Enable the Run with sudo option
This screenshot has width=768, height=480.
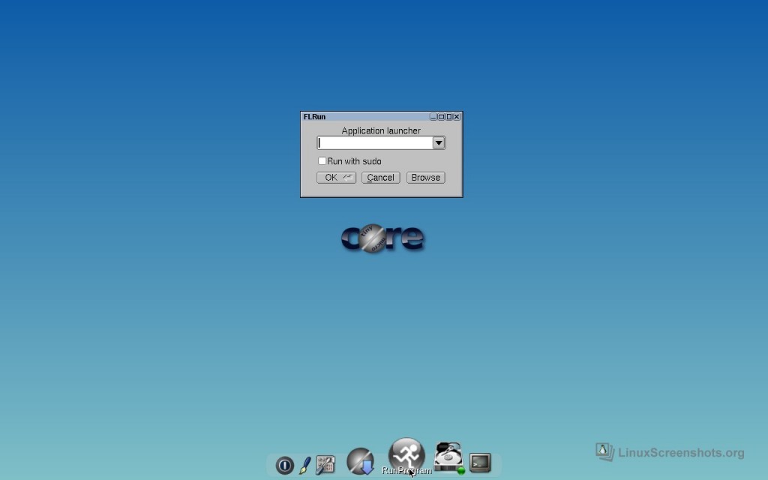[x=322, y=160]
